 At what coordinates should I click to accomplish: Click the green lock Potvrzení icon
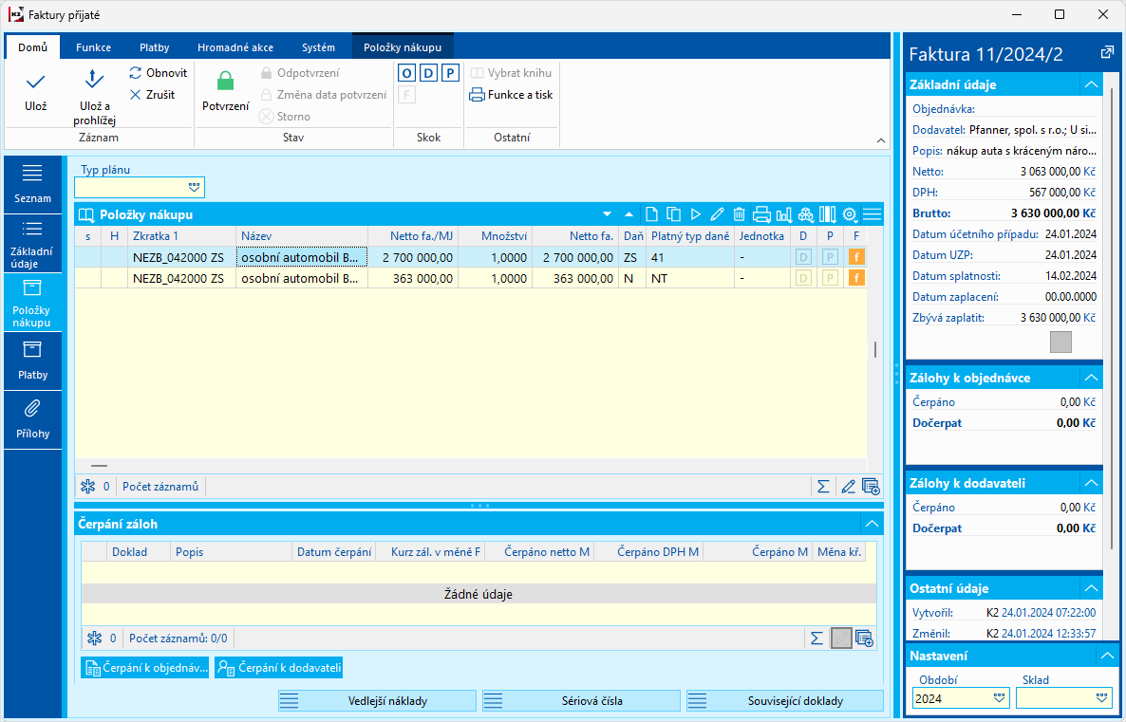(225, 82)
